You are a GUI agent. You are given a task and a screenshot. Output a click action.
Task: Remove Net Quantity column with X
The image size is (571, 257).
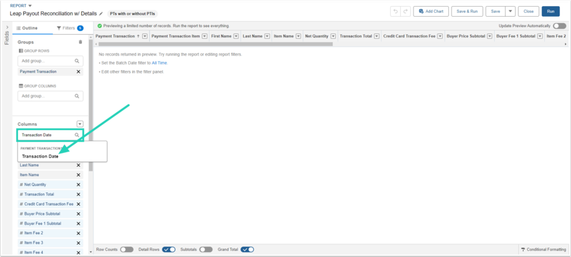click(x=78, y=184)
